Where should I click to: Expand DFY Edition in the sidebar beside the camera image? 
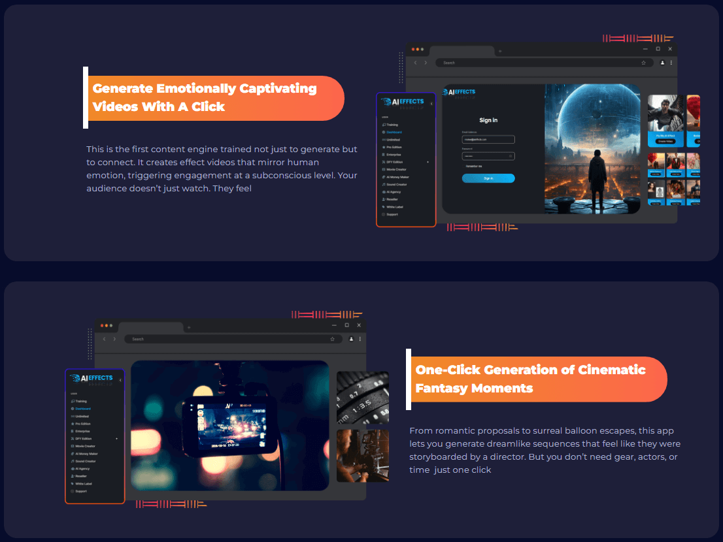(117, 439)
